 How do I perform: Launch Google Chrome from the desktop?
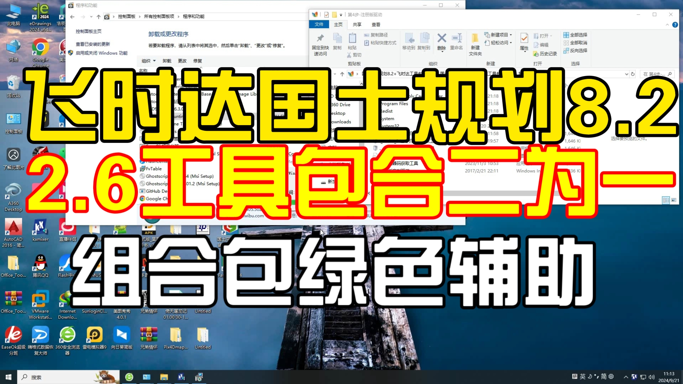40,53
